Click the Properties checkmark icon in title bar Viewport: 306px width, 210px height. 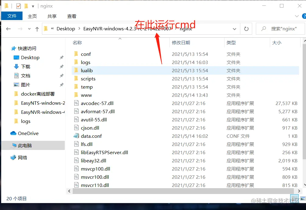(19, 6)
